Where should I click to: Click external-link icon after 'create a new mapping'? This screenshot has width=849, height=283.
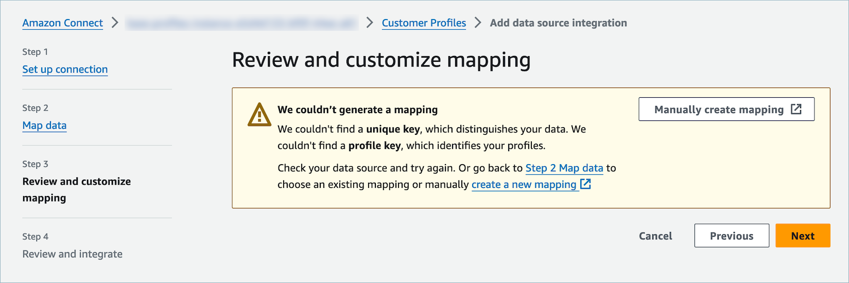[x=585, y=184]
